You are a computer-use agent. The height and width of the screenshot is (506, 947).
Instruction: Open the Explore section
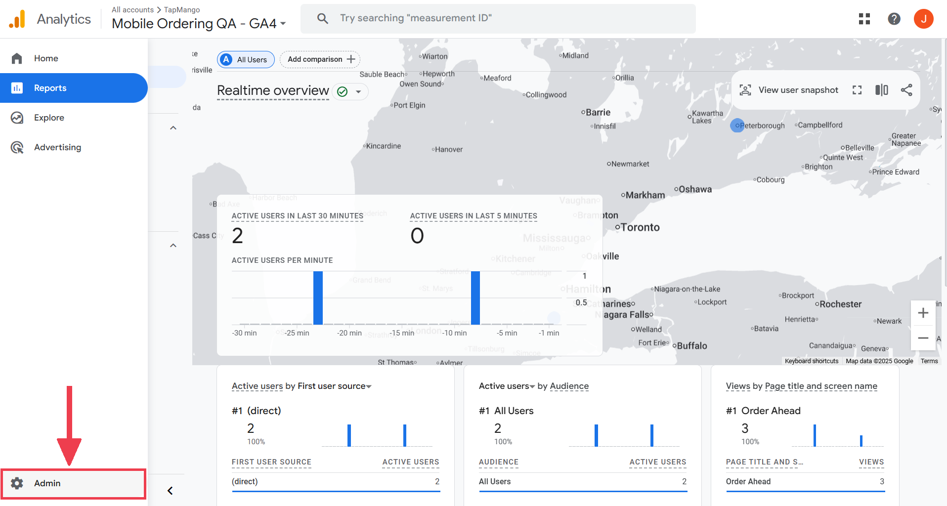(x=49, y=117)
